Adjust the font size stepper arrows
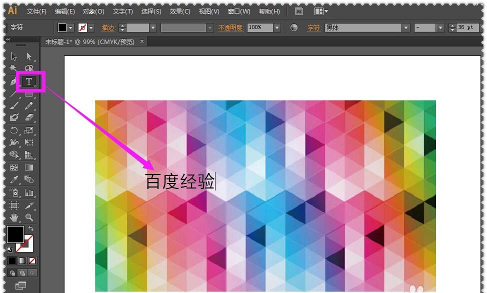The height and width of the screenshot is (293, 487). click(452, 27)
